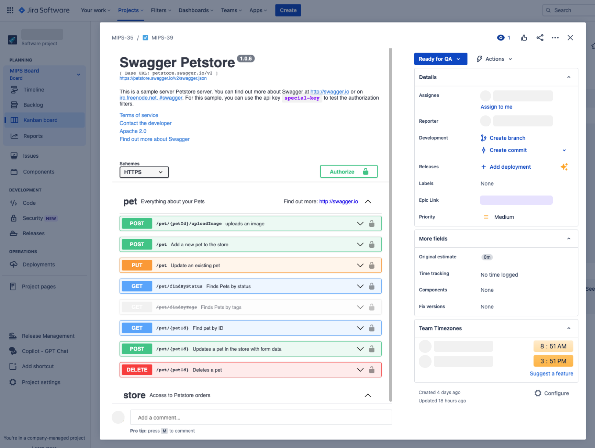
Task: Open the MIPS-35 breadcrumb link
Action: (x=123, y=37)
